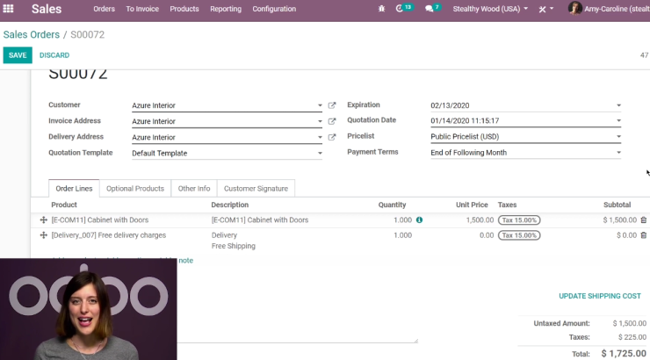Click the Subtotal column header
The width and height of the screenshot is (650, 360).
click(617, 205)
